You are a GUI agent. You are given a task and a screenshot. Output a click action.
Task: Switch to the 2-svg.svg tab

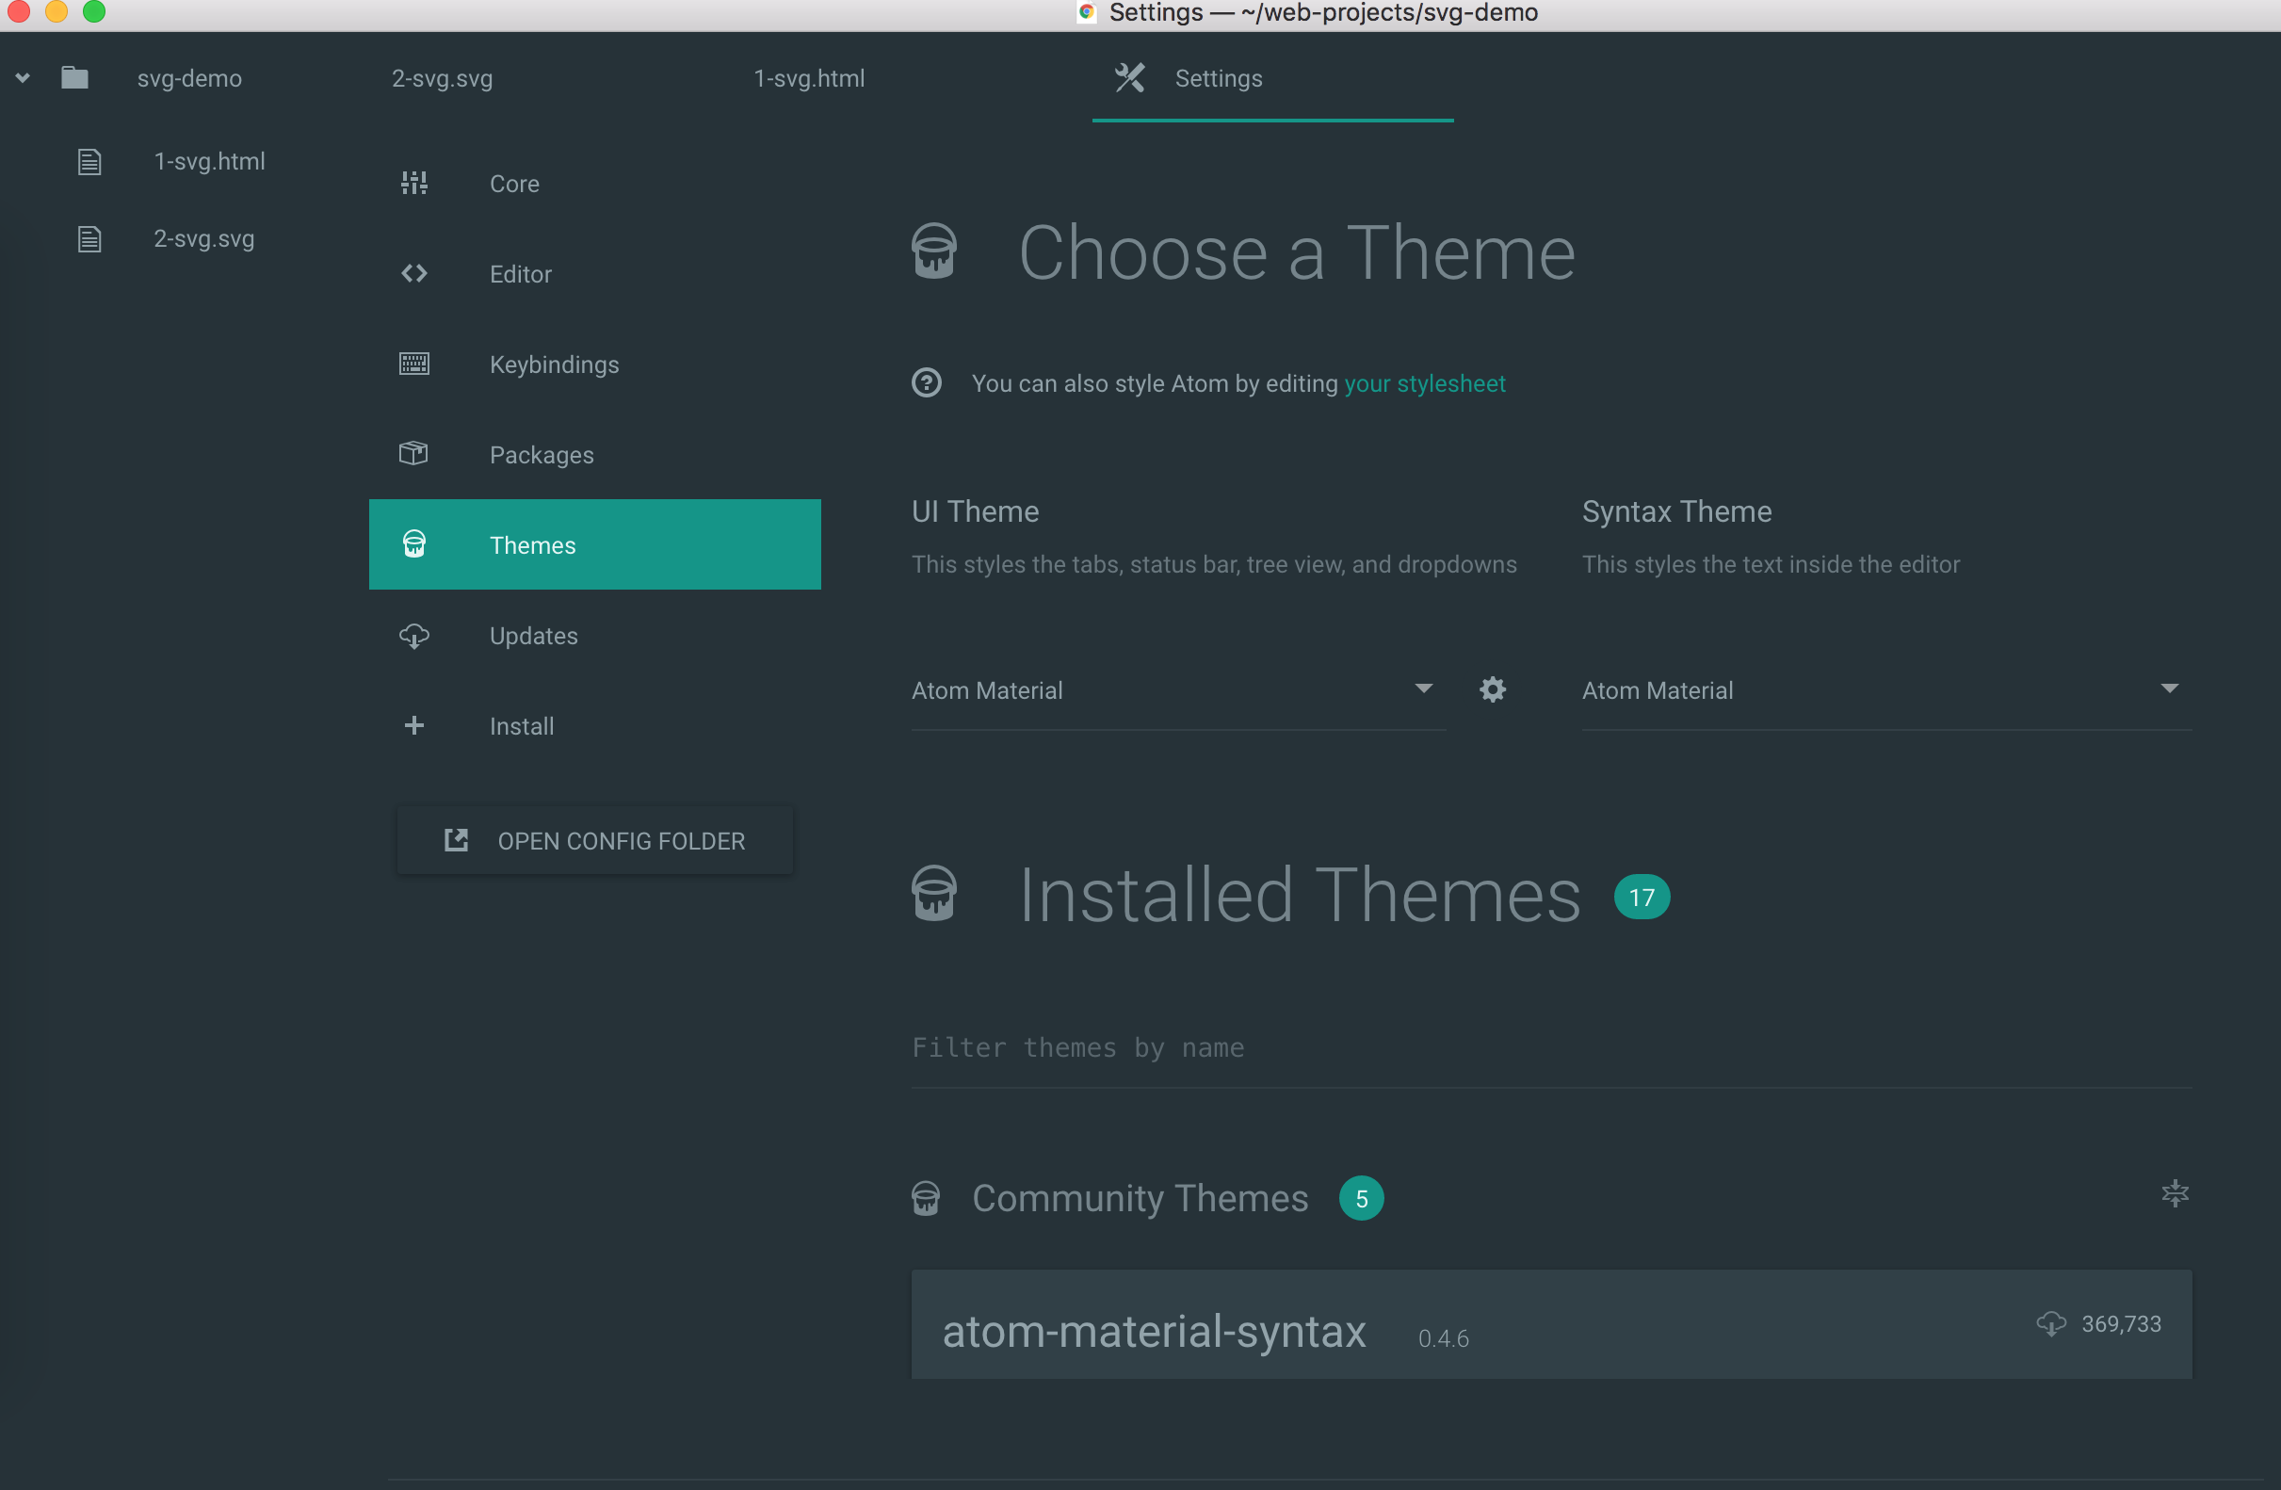442,78
